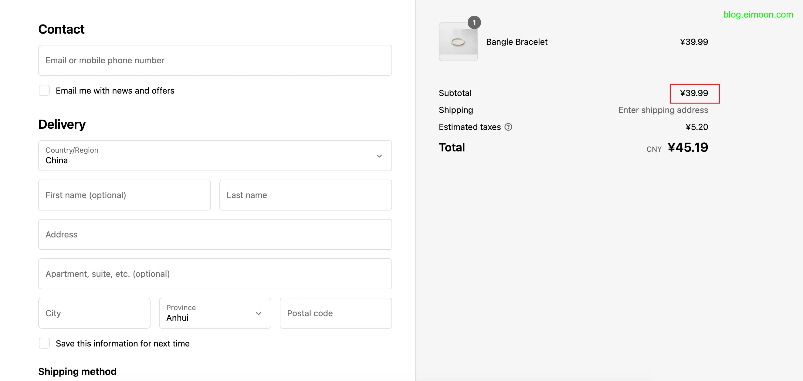Check Save this information for next time
This screenshot has width=803, height=381.
pos(44,343)
